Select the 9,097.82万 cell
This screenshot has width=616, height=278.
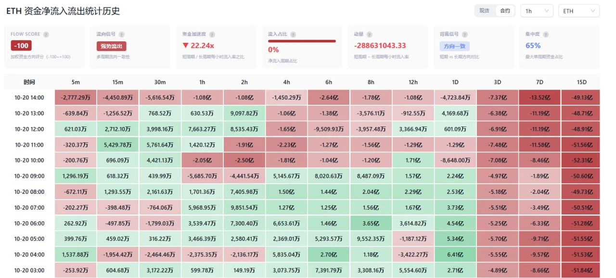(244, 114)
